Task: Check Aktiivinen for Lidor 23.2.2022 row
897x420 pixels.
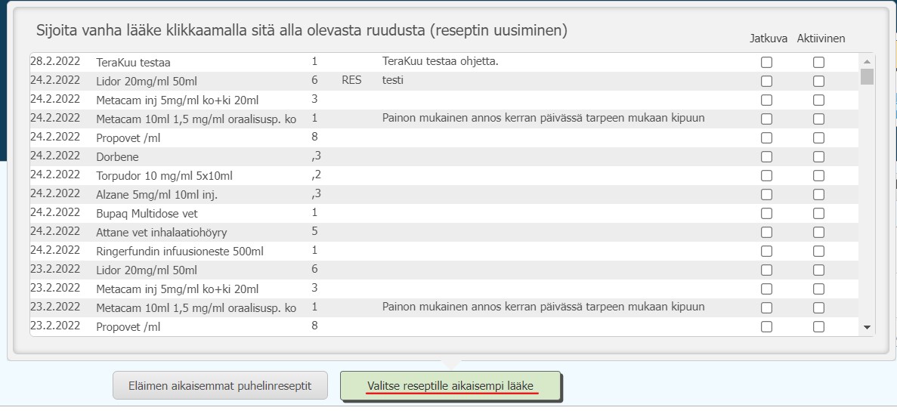Action: (x=818, y=270)
